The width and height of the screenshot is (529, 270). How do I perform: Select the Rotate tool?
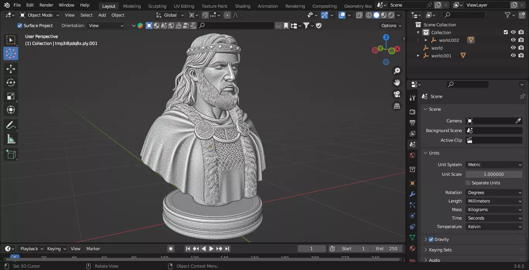click(x=11, y=83)
